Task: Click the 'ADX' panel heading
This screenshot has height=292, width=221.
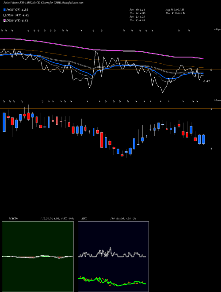Action: click(x=84, y=219)
